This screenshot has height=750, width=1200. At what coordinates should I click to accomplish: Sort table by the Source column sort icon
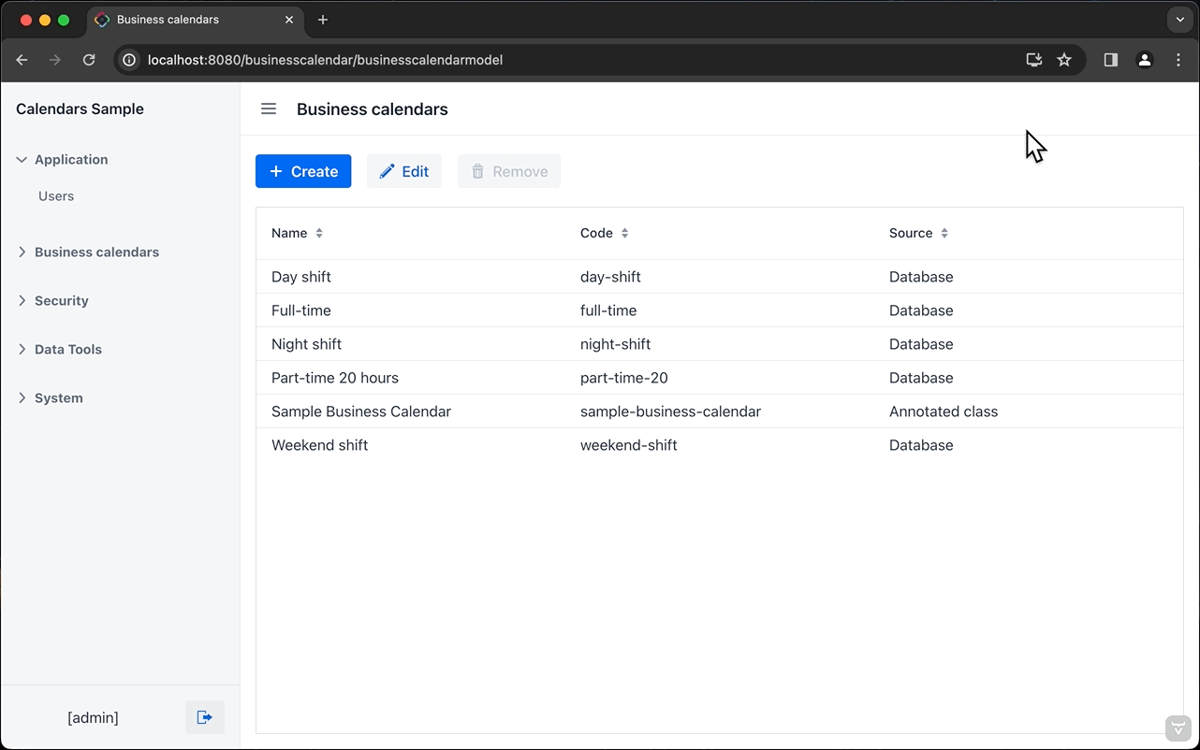point(944,234)
